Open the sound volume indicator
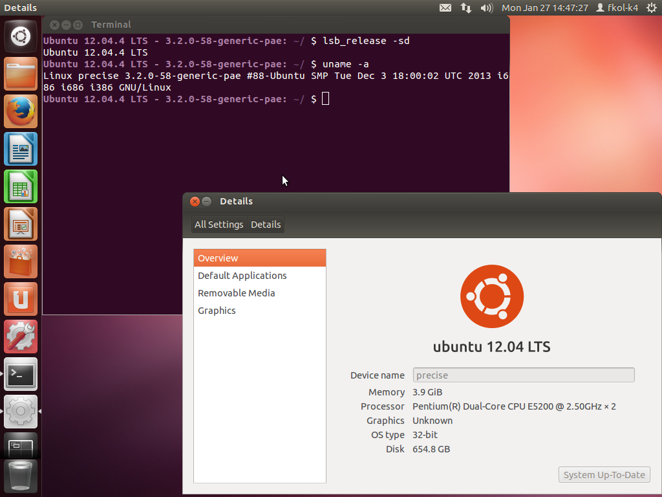The height and width of the screenshot is (497, 662). (487, 8)
